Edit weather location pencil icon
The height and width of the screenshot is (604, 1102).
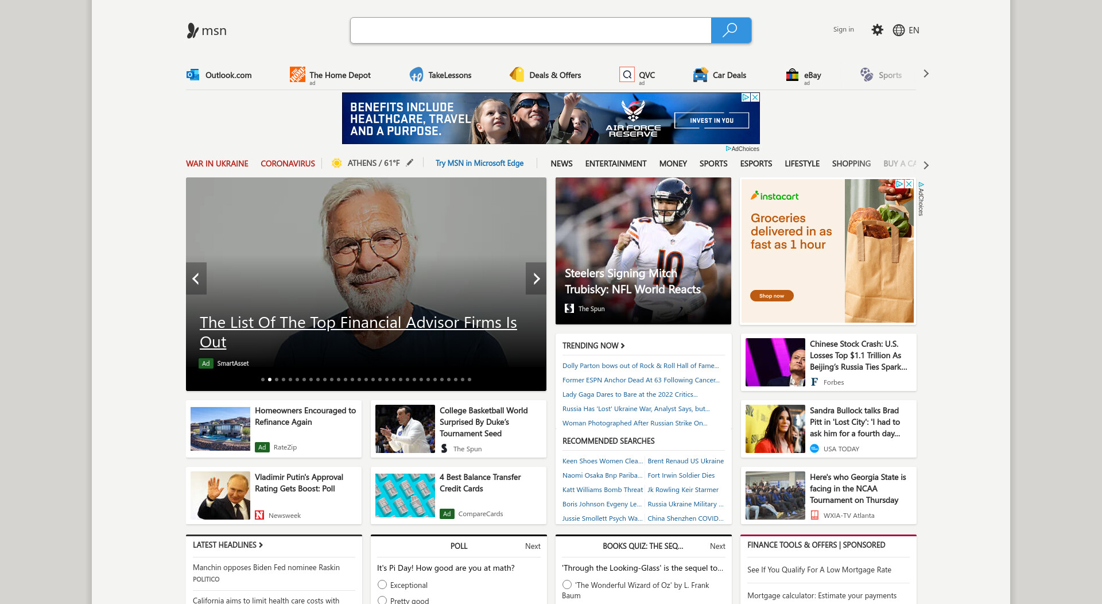pyautogui.click(x=410, y=163)
